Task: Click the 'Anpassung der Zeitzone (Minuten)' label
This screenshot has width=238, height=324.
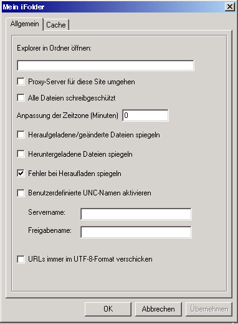Action: click(x=67, y=115)
